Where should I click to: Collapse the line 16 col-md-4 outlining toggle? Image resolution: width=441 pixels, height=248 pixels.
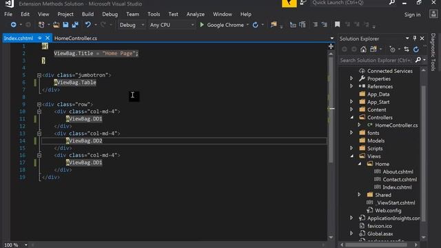[x=39, y=155]
